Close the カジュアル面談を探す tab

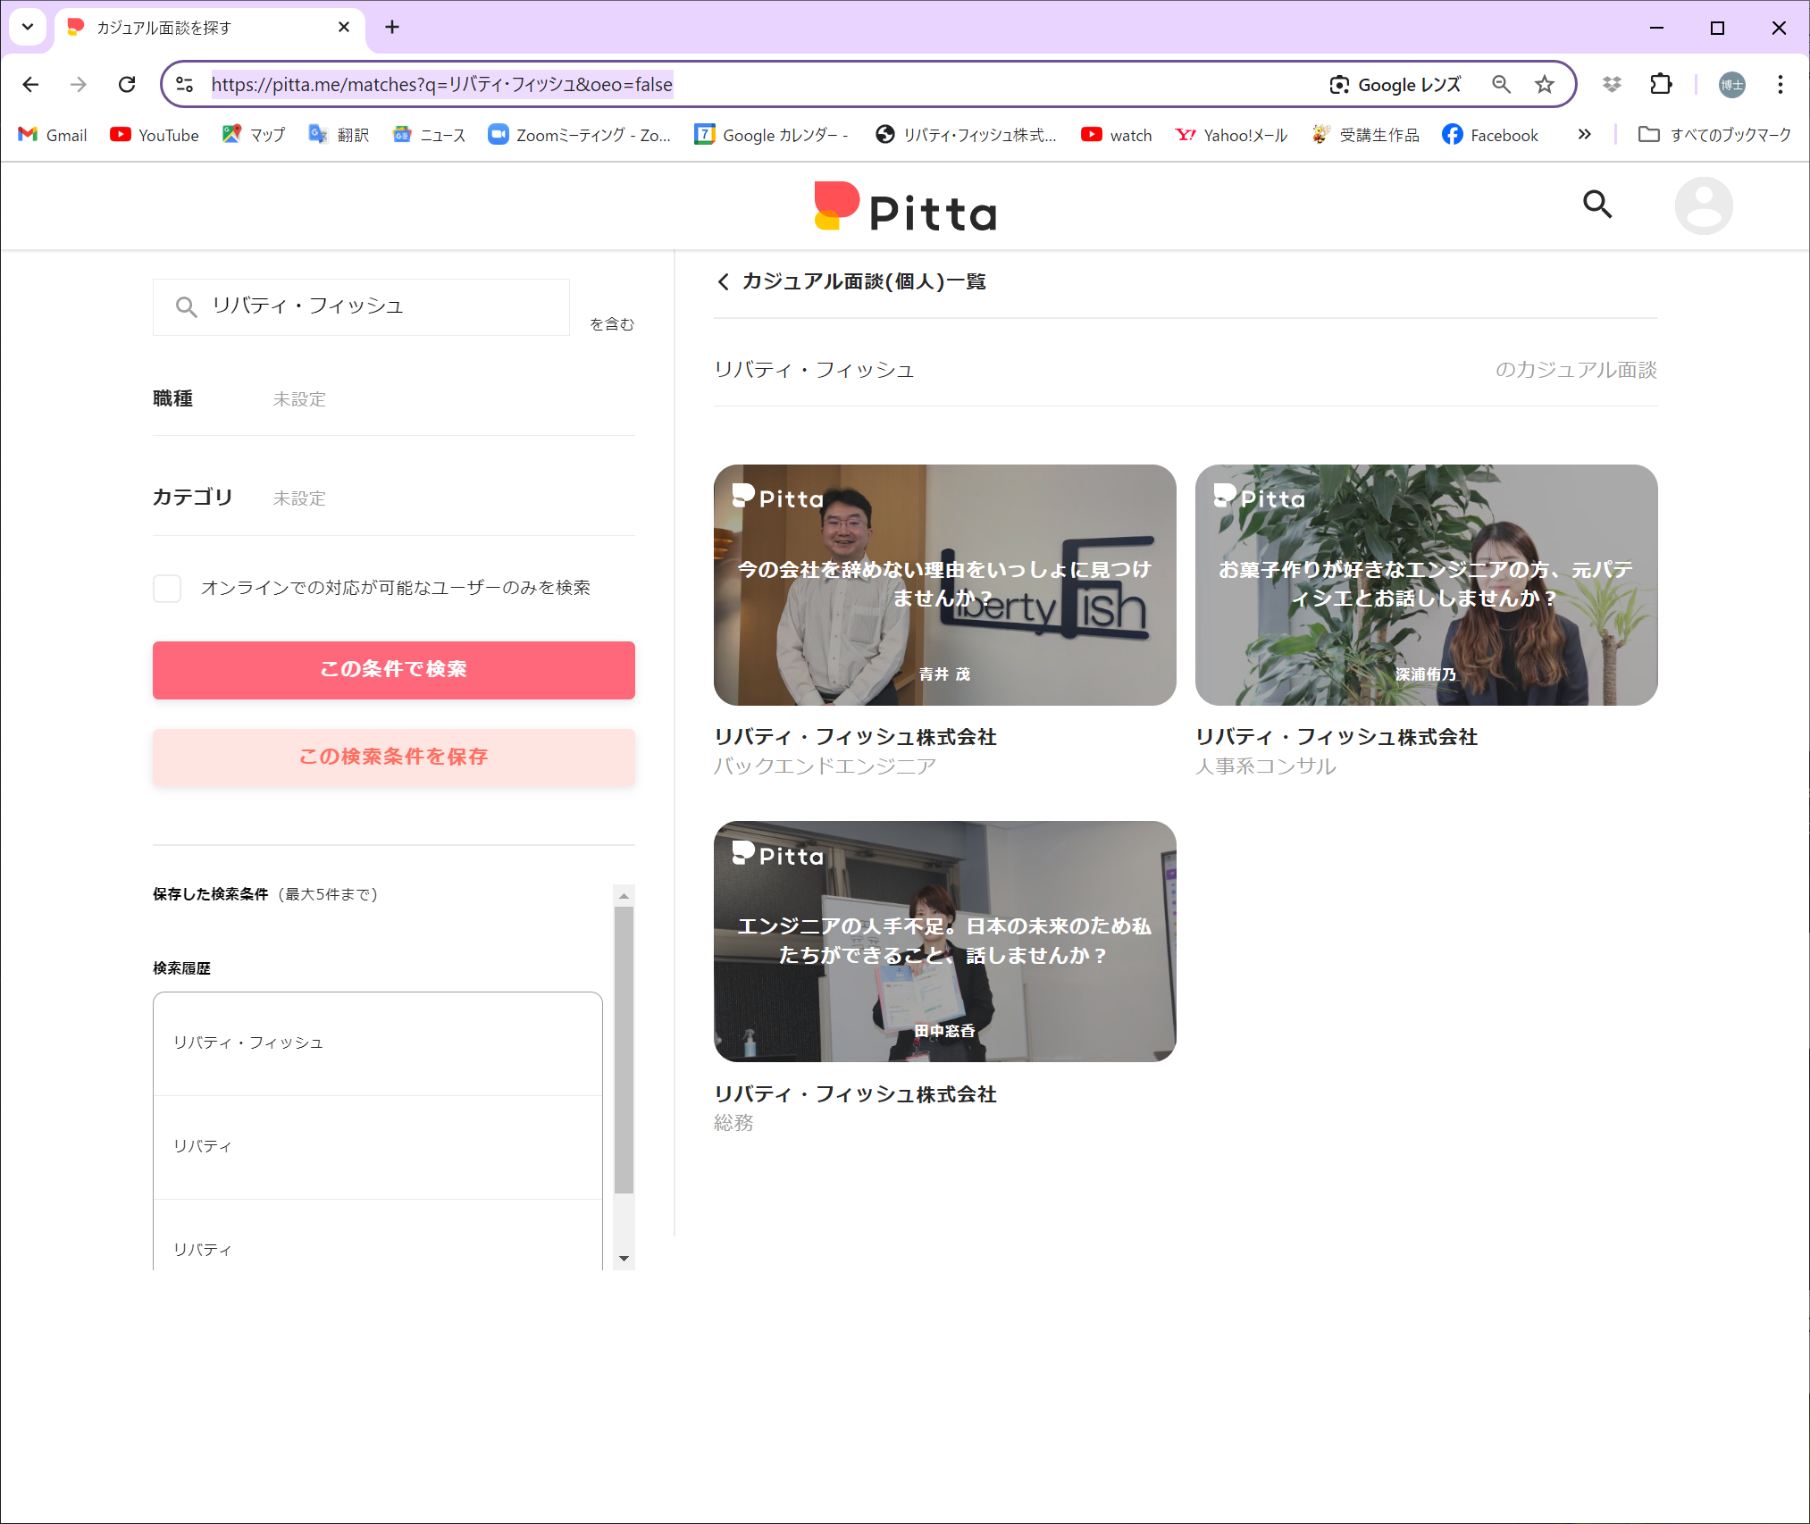click(344, 27)
